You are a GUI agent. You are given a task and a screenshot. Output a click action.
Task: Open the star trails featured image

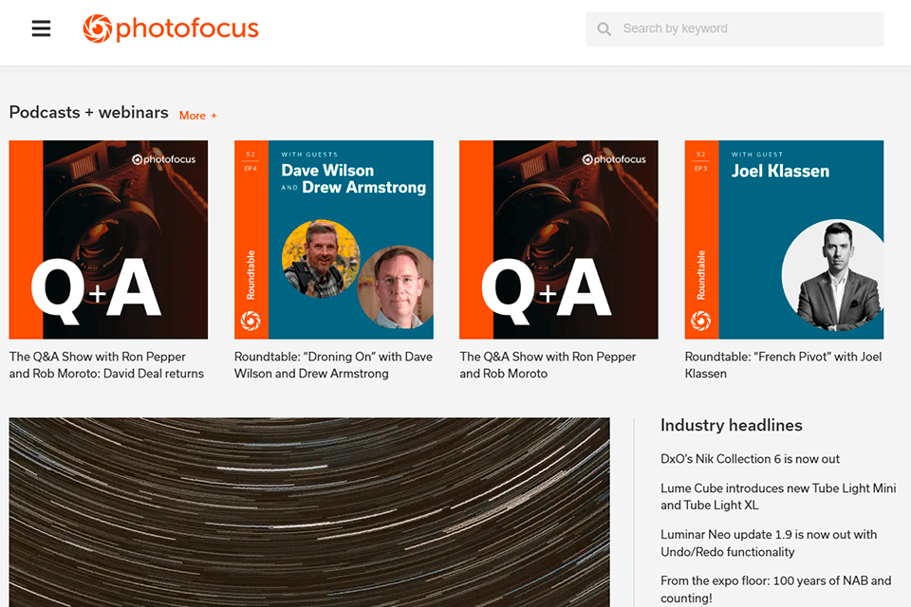[x=309, y=512]
